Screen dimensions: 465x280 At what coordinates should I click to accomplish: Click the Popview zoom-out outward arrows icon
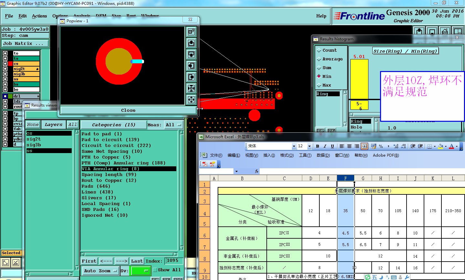click(x=191, y=99)
